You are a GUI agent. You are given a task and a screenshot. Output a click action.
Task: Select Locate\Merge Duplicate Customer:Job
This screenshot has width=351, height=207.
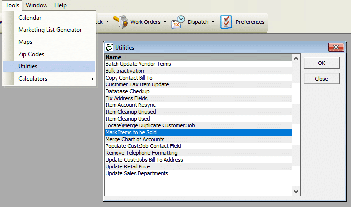pos(198,125)
